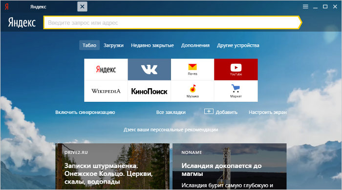342x190 pixels.
Task: Click Включить синхронизацию link
Action: tap(85, 112)
